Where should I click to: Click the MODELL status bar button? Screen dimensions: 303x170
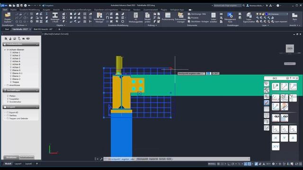[x=212, y=164]
